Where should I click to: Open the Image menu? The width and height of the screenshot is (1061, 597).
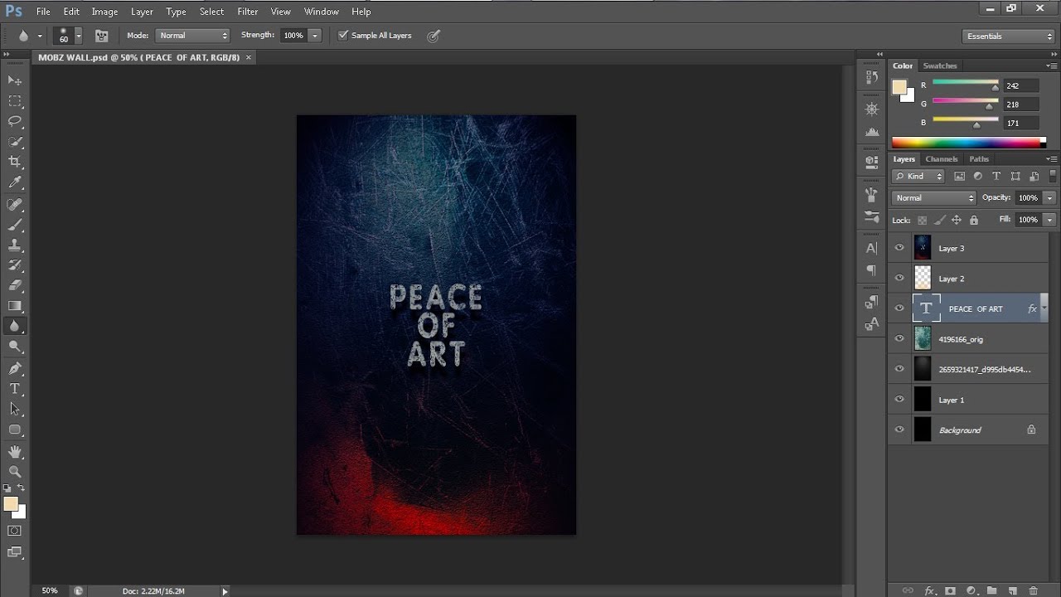pyautogui.click(x=104, y=12)
